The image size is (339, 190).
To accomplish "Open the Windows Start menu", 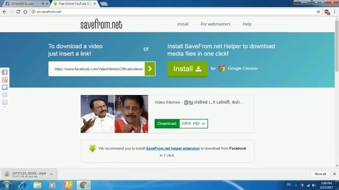I will (6, 185).
